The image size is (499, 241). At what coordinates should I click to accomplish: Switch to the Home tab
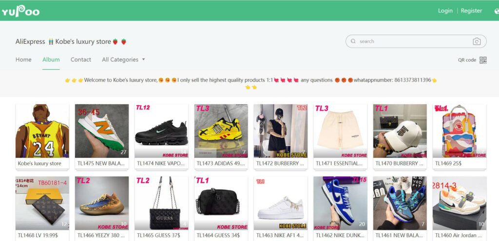coord(23,59)
